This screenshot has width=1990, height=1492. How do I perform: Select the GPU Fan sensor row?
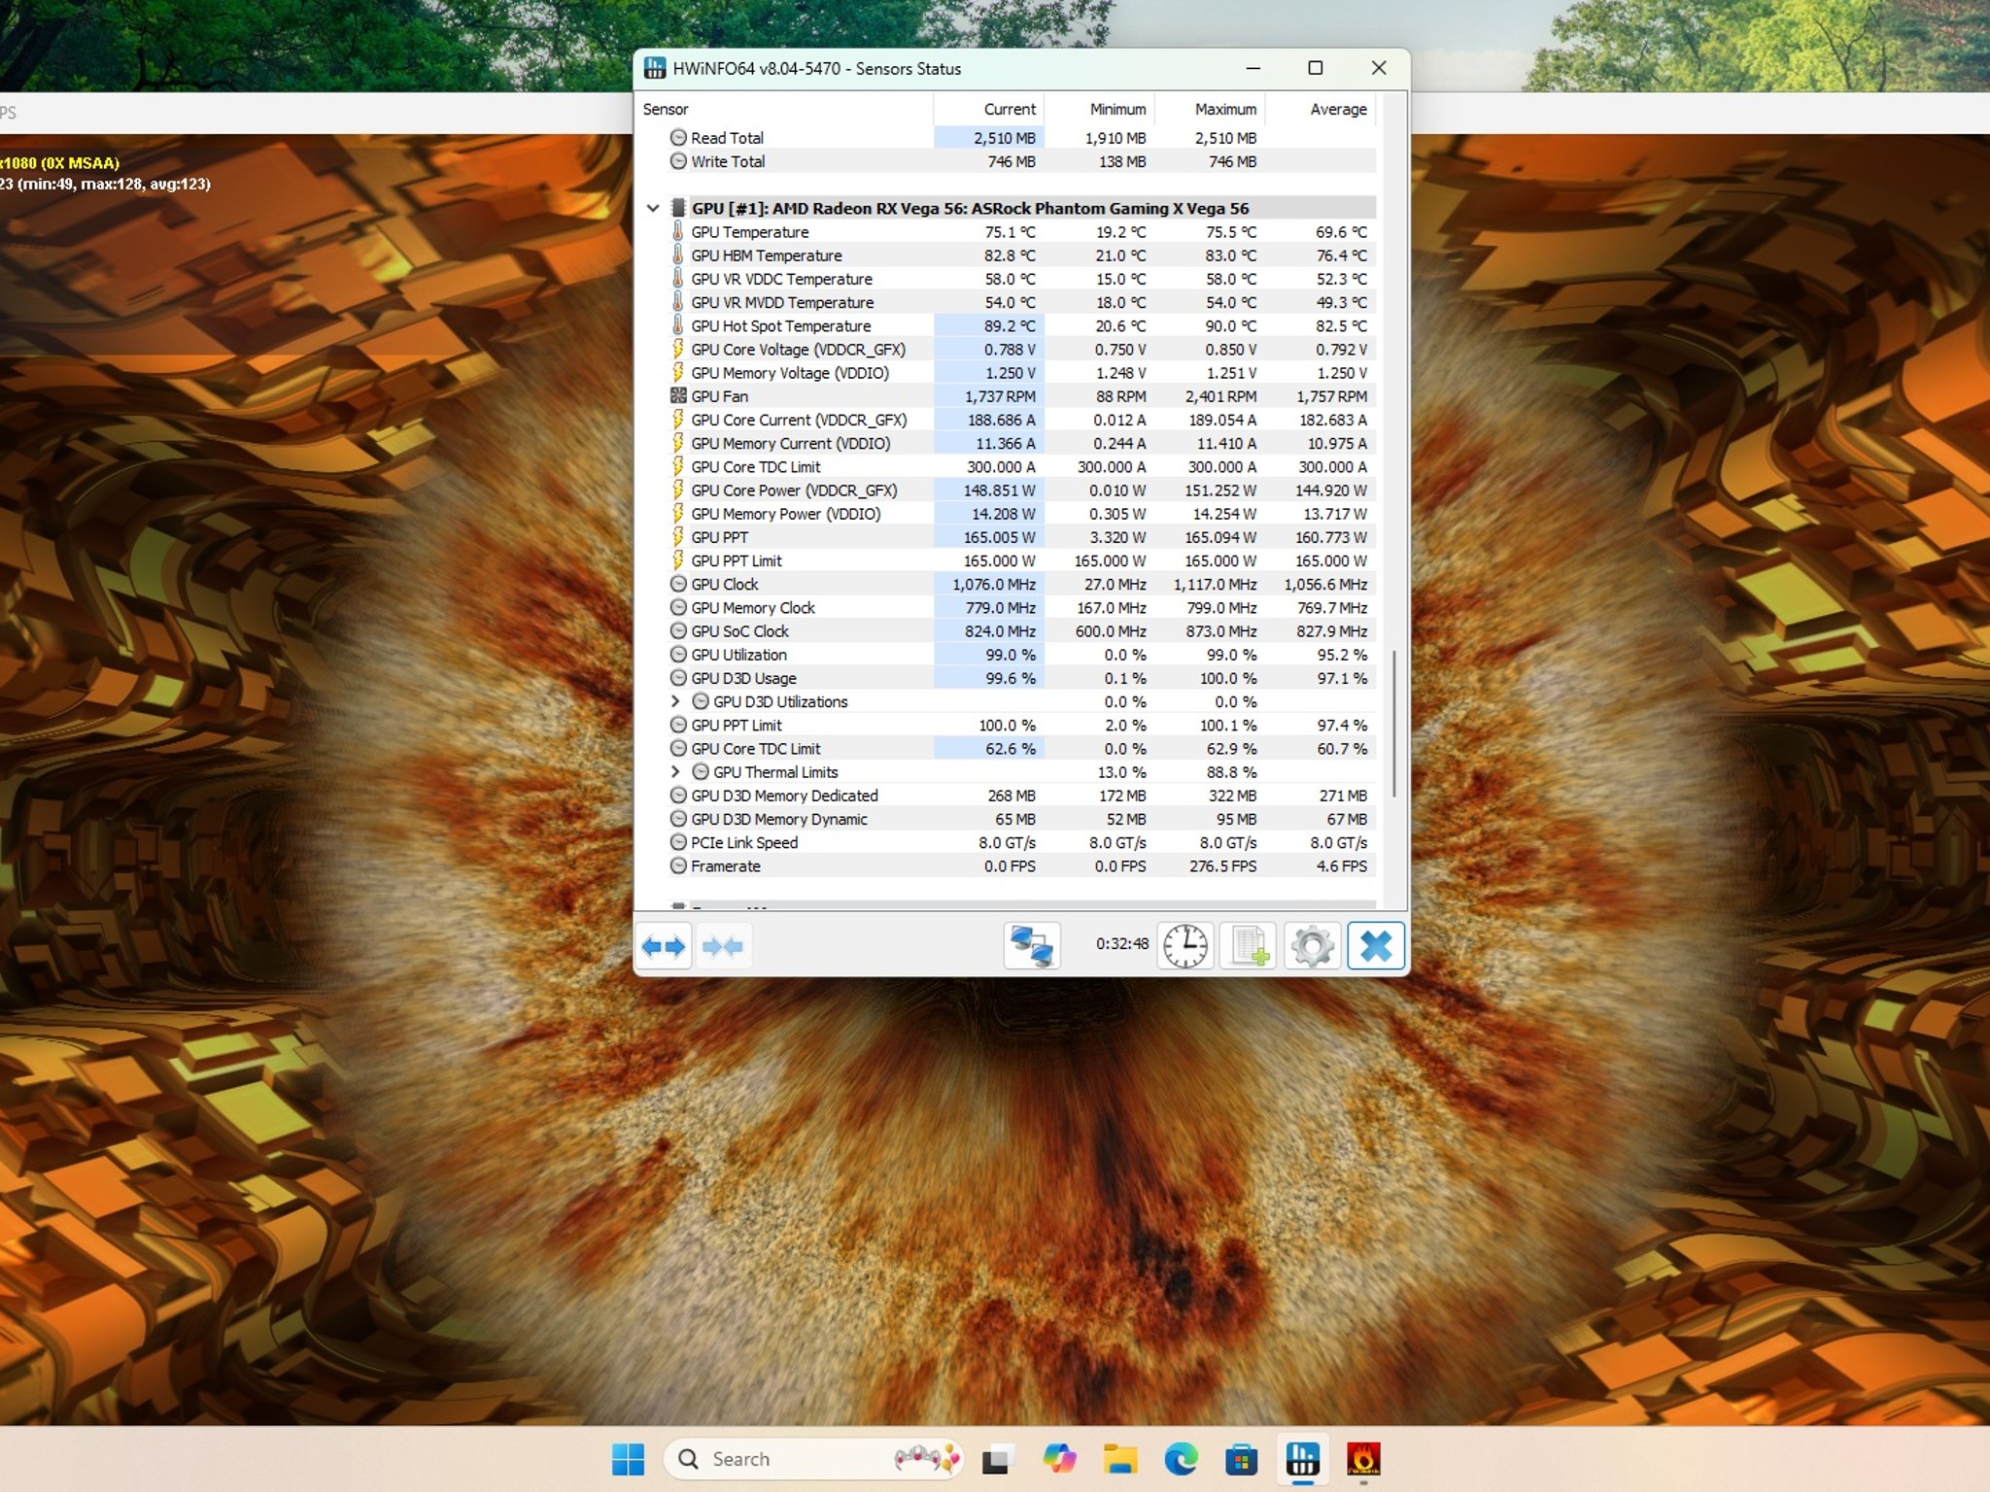pos(719,396)
